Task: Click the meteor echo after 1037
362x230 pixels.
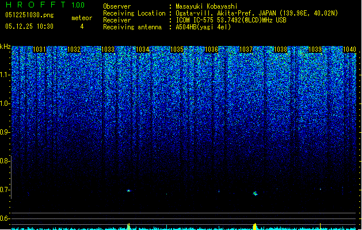Action: tap(255, 193)
